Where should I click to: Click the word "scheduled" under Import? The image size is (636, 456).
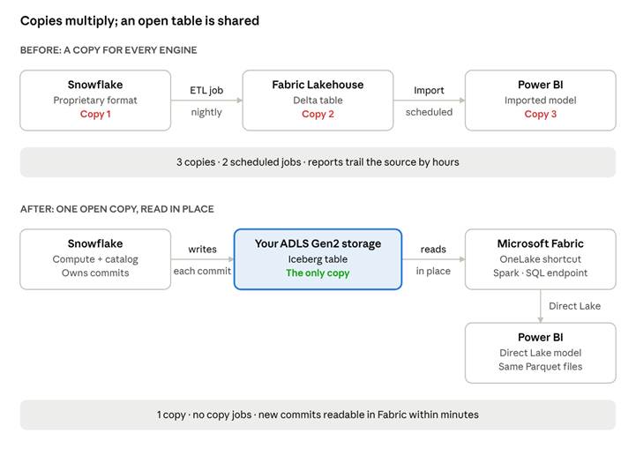(x=429, y=112)
